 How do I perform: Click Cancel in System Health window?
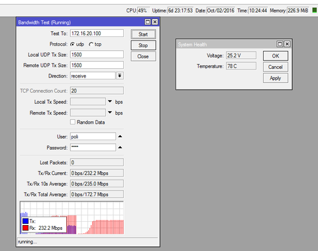[276, 67]
